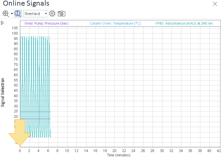Open the Overlaid display mode combo box
The image size is (221, 157).
point(36,14)
